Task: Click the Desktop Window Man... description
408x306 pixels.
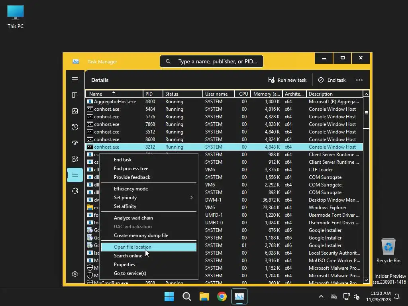Action: tap(334, 200)
